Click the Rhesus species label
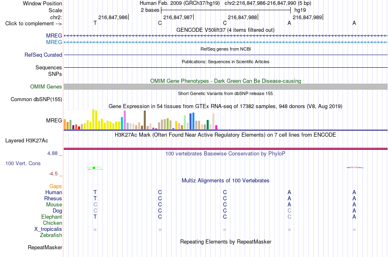 [53, 198]
